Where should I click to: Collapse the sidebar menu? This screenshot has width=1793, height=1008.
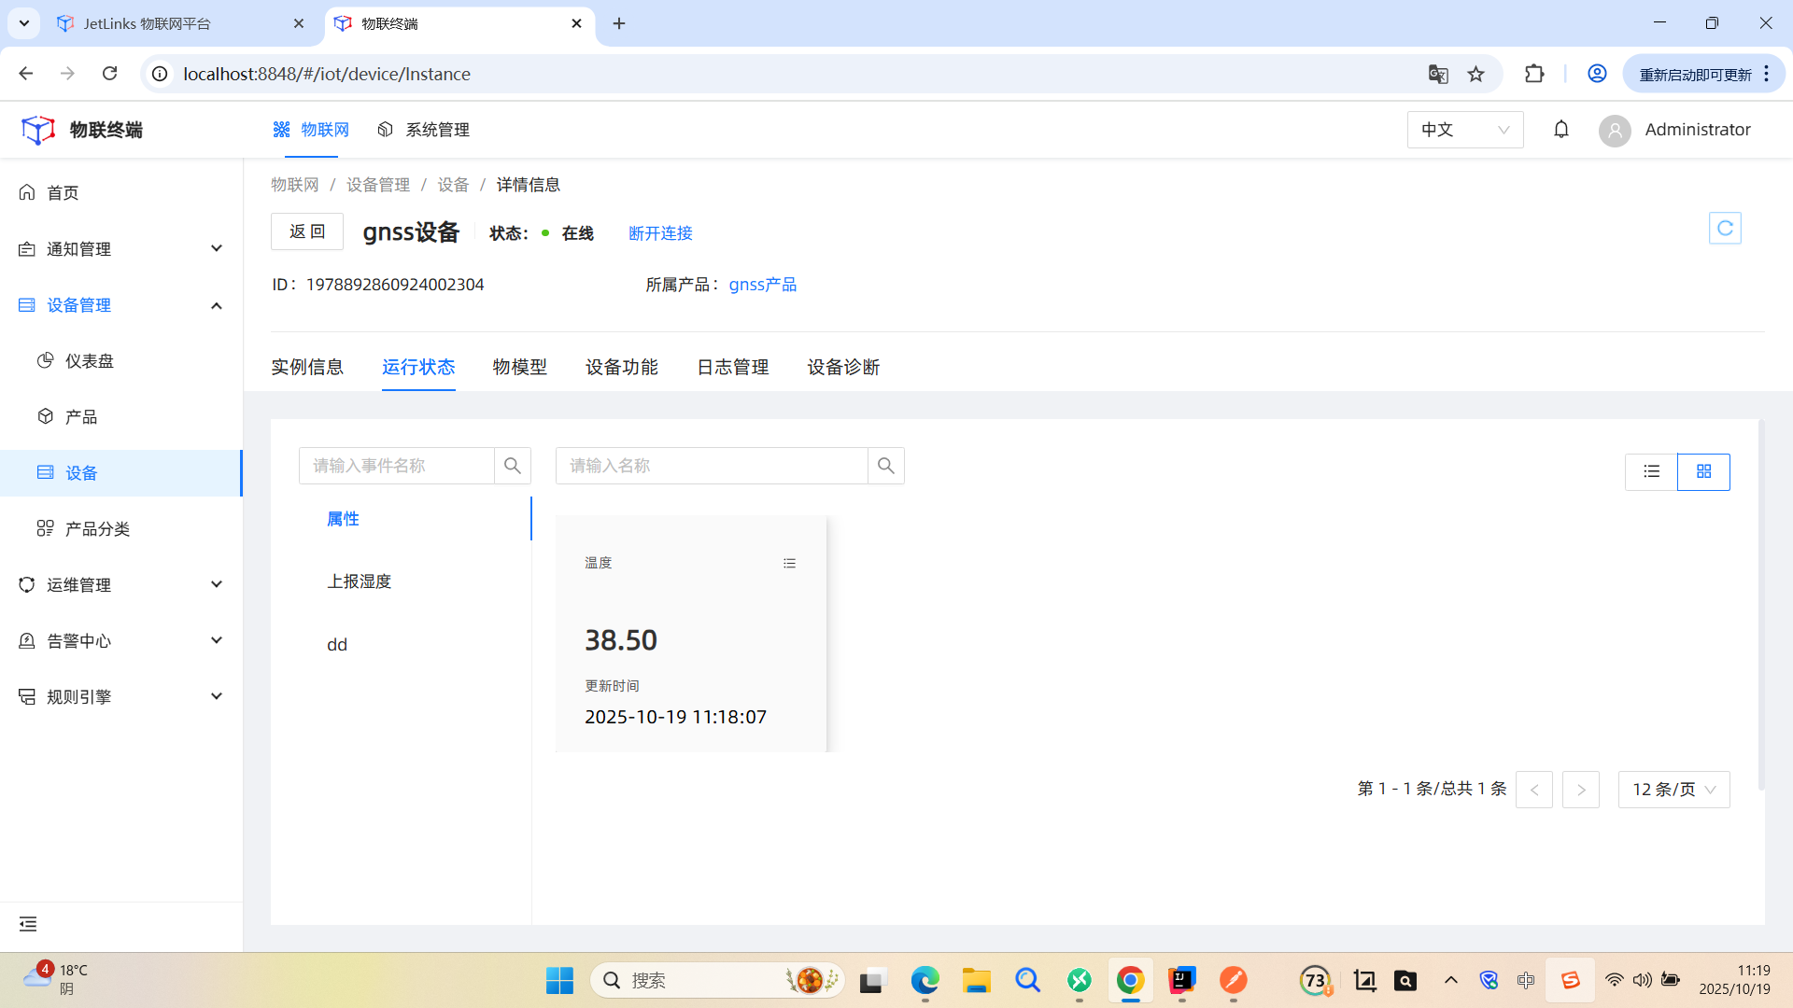pos(28,924)
